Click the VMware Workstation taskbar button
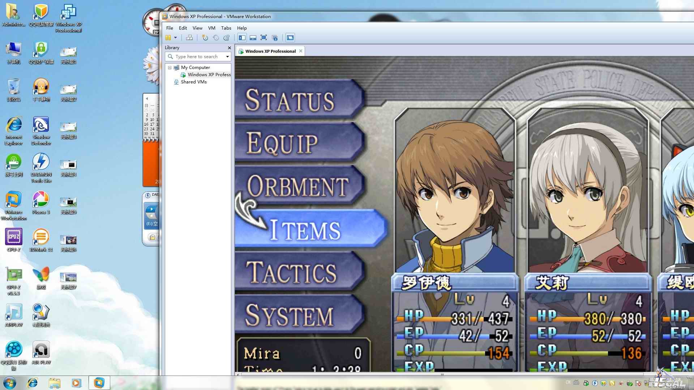Viewport: 694px width, 390px height. click(x=99, y=383)
